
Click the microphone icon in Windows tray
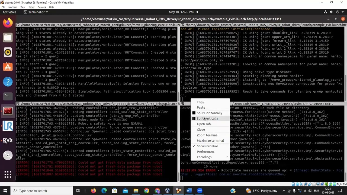[x=294, y=191]
